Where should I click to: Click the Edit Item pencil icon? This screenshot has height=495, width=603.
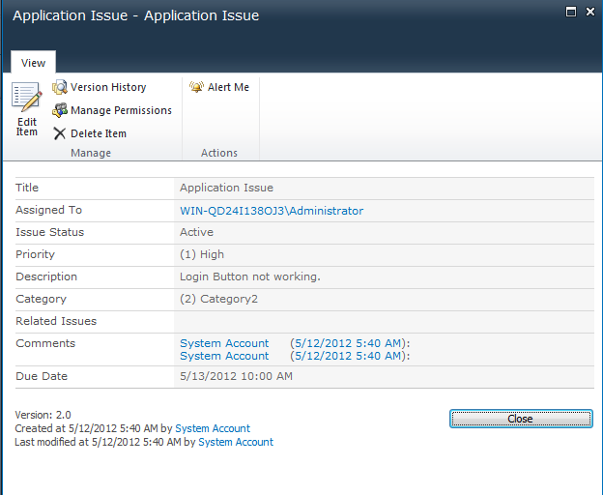tap(26, 97)
